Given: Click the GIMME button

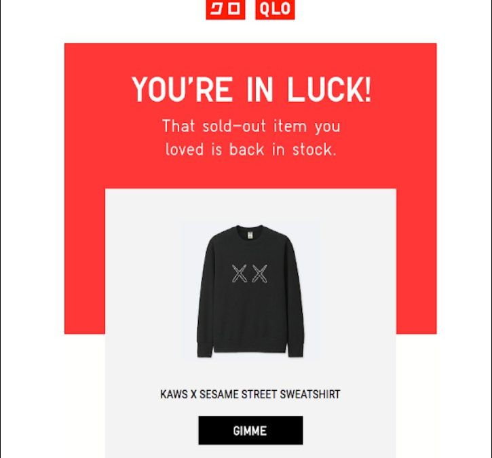Looking at the screenshot, I should [x=250, y=430].
